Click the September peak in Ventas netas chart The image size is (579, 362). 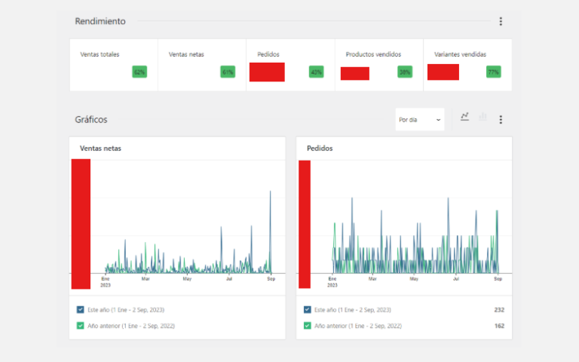270,193
